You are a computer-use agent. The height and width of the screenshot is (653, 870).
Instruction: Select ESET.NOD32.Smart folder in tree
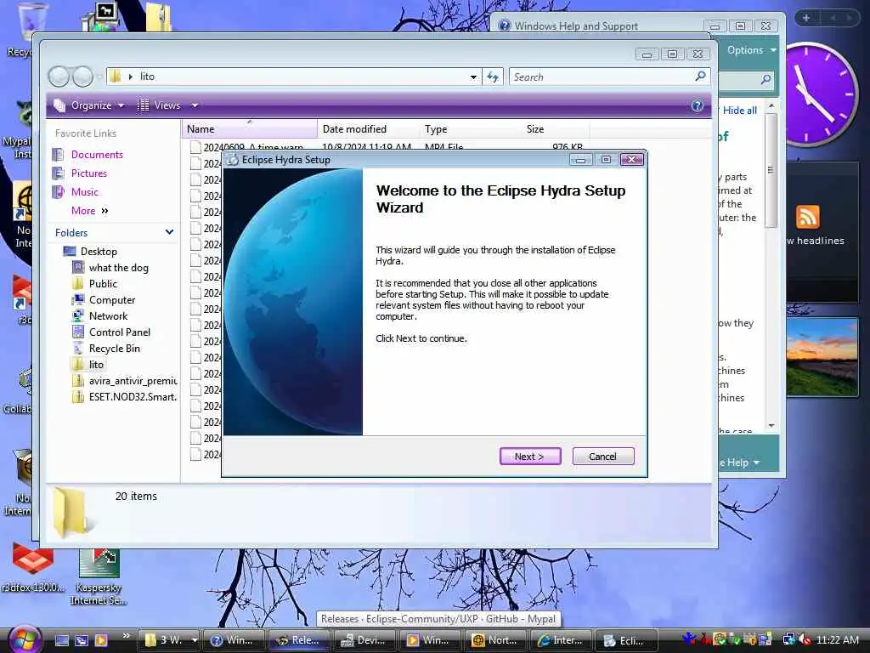pos(133,397)
